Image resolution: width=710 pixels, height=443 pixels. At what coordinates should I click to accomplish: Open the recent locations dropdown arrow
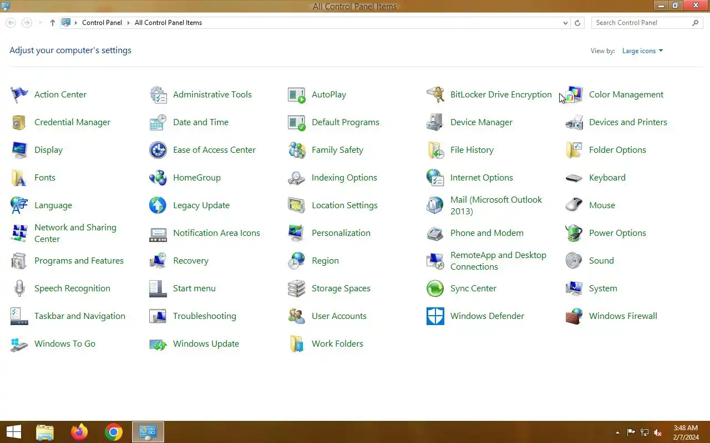click(x=40, y=23)
